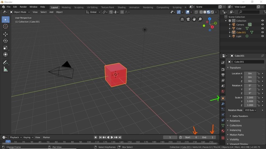
Task: Expand the Motion Paths panel
Action: tap(237, 135)
